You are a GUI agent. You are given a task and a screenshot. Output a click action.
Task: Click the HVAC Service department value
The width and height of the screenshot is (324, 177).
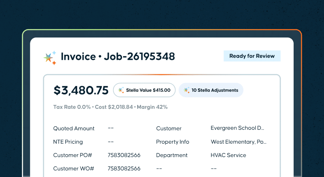point(228,156)
